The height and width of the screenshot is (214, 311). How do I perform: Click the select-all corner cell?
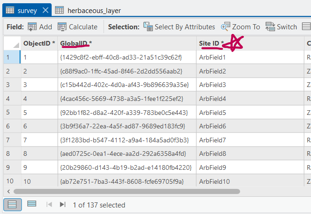pyautogui.click(x=10, y=43)
